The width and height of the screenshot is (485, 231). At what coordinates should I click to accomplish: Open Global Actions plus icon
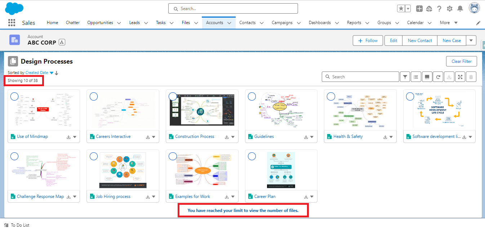(x=419, y=9)
